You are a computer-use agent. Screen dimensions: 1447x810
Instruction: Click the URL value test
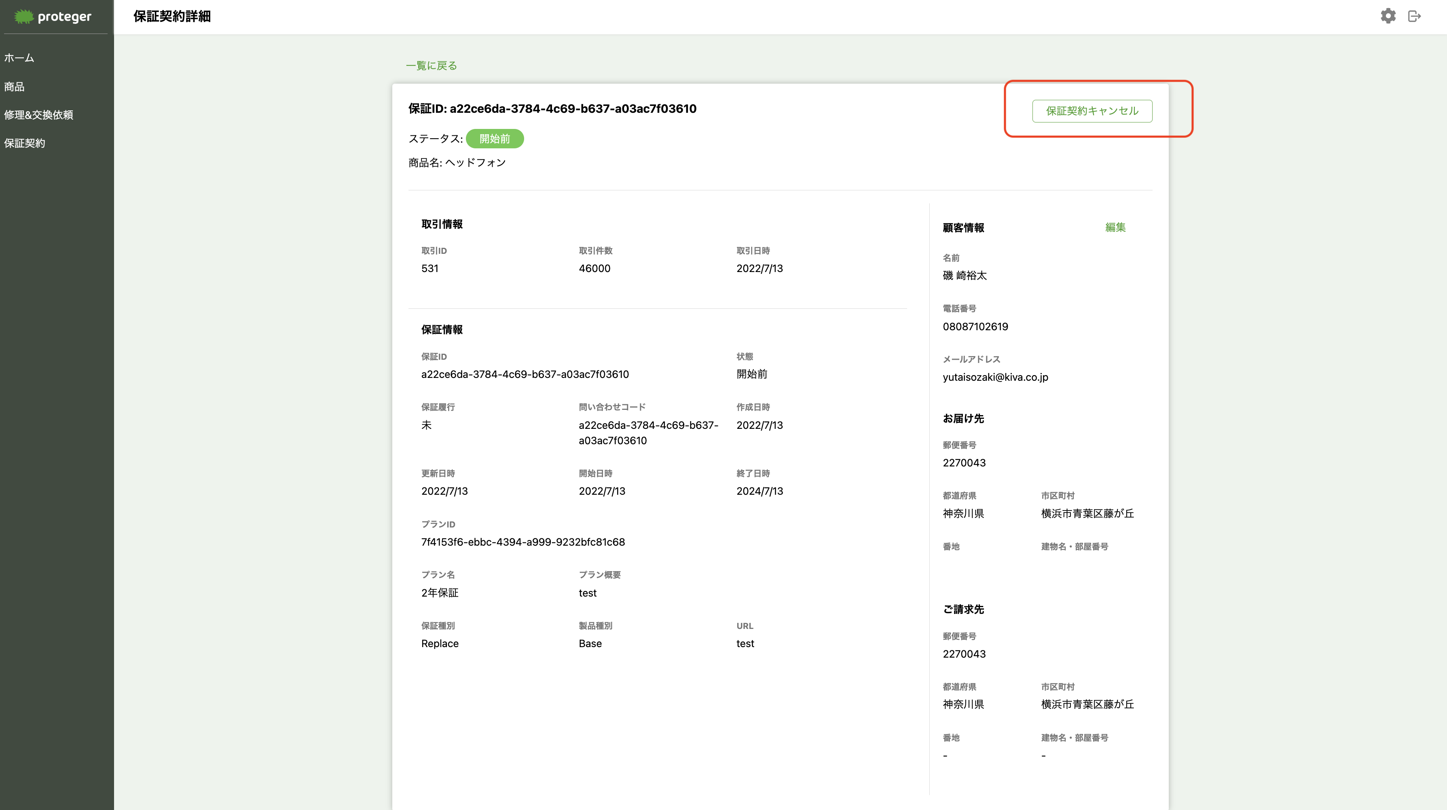click(745, 644)
